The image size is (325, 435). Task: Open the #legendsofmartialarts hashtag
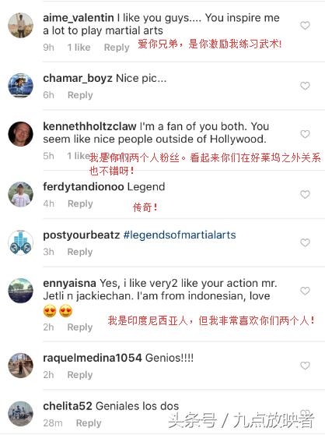point(180,235)
